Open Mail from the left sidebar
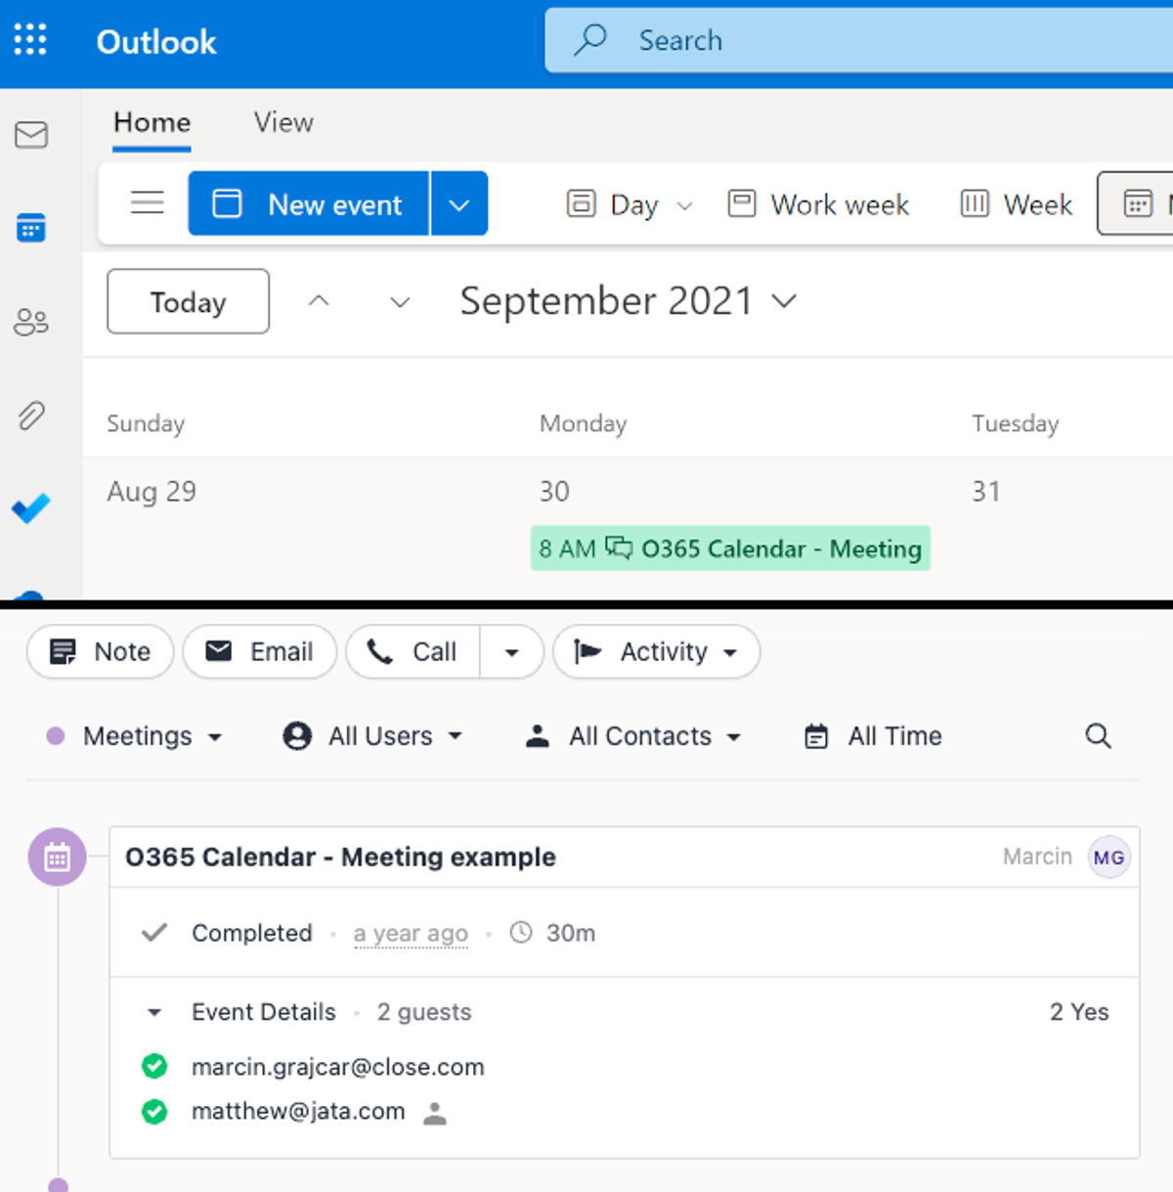The height and width of the screenshot is (1192, 1173). (31, 135)
